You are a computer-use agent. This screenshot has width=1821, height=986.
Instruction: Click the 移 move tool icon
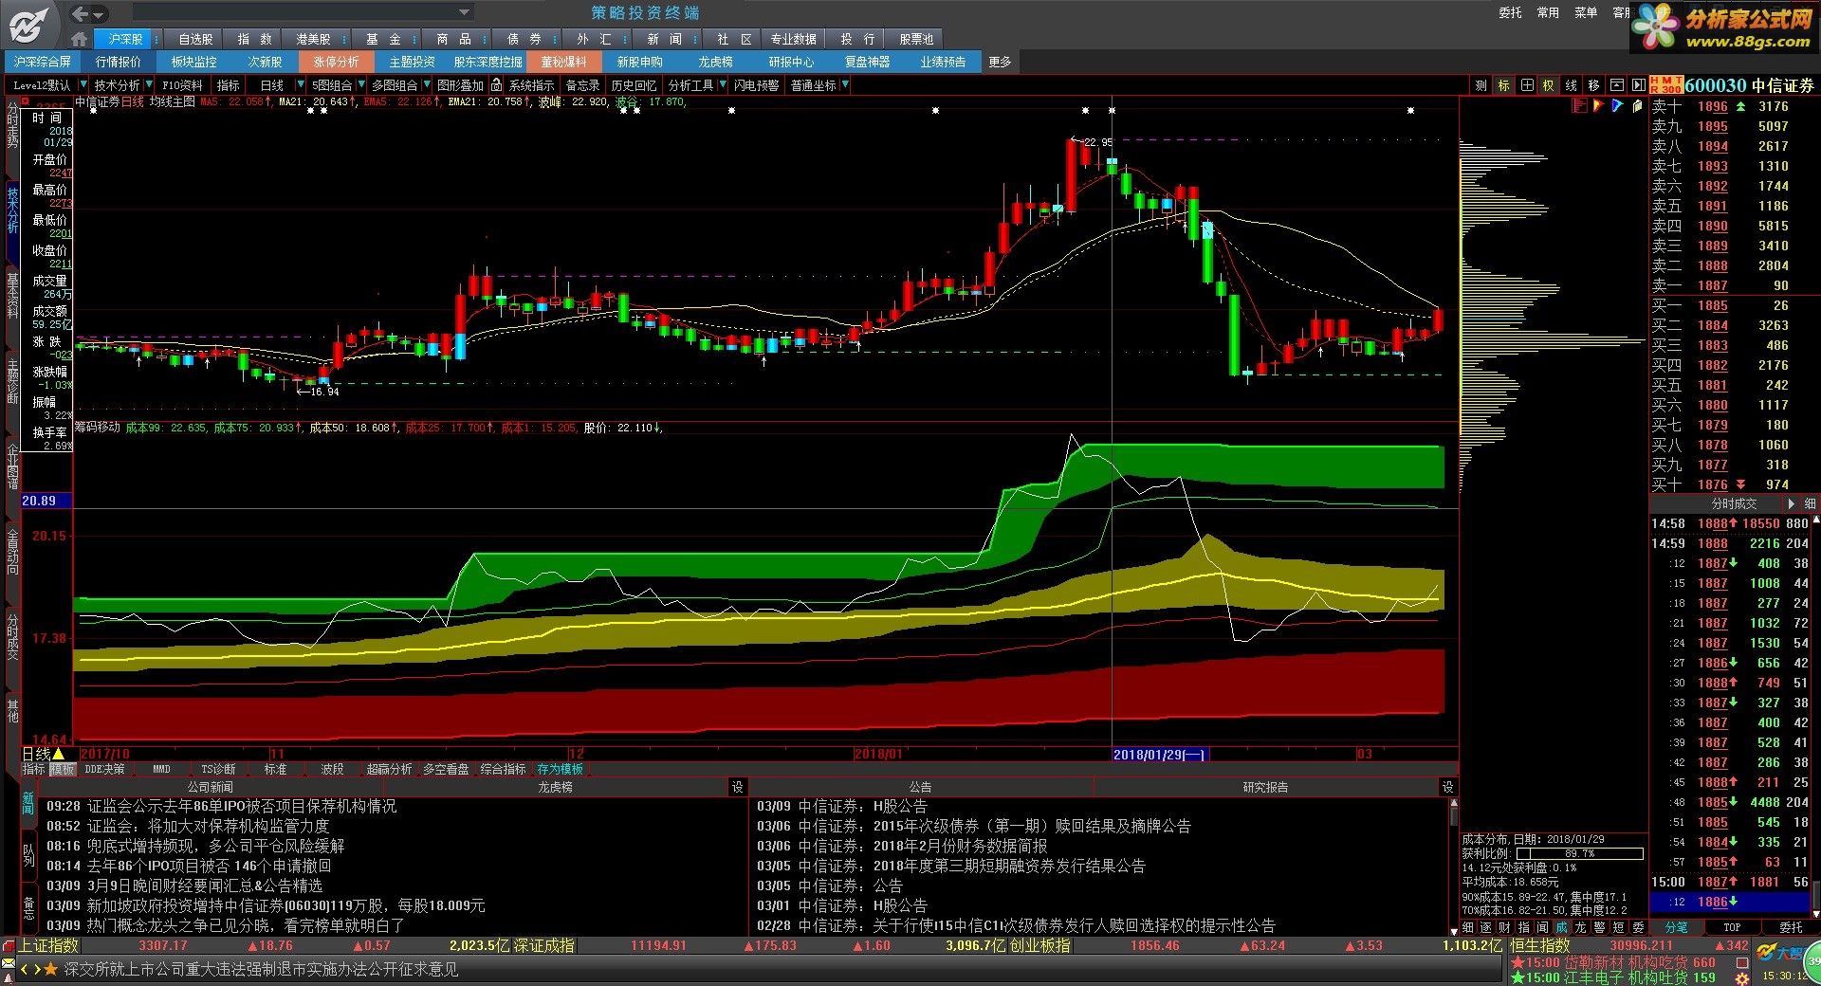pos(1593,85)
